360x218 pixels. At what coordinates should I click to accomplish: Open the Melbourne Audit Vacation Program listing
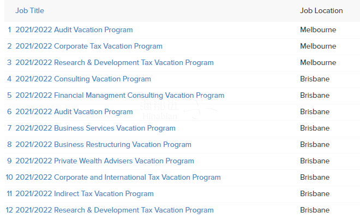tap(74, 30)
